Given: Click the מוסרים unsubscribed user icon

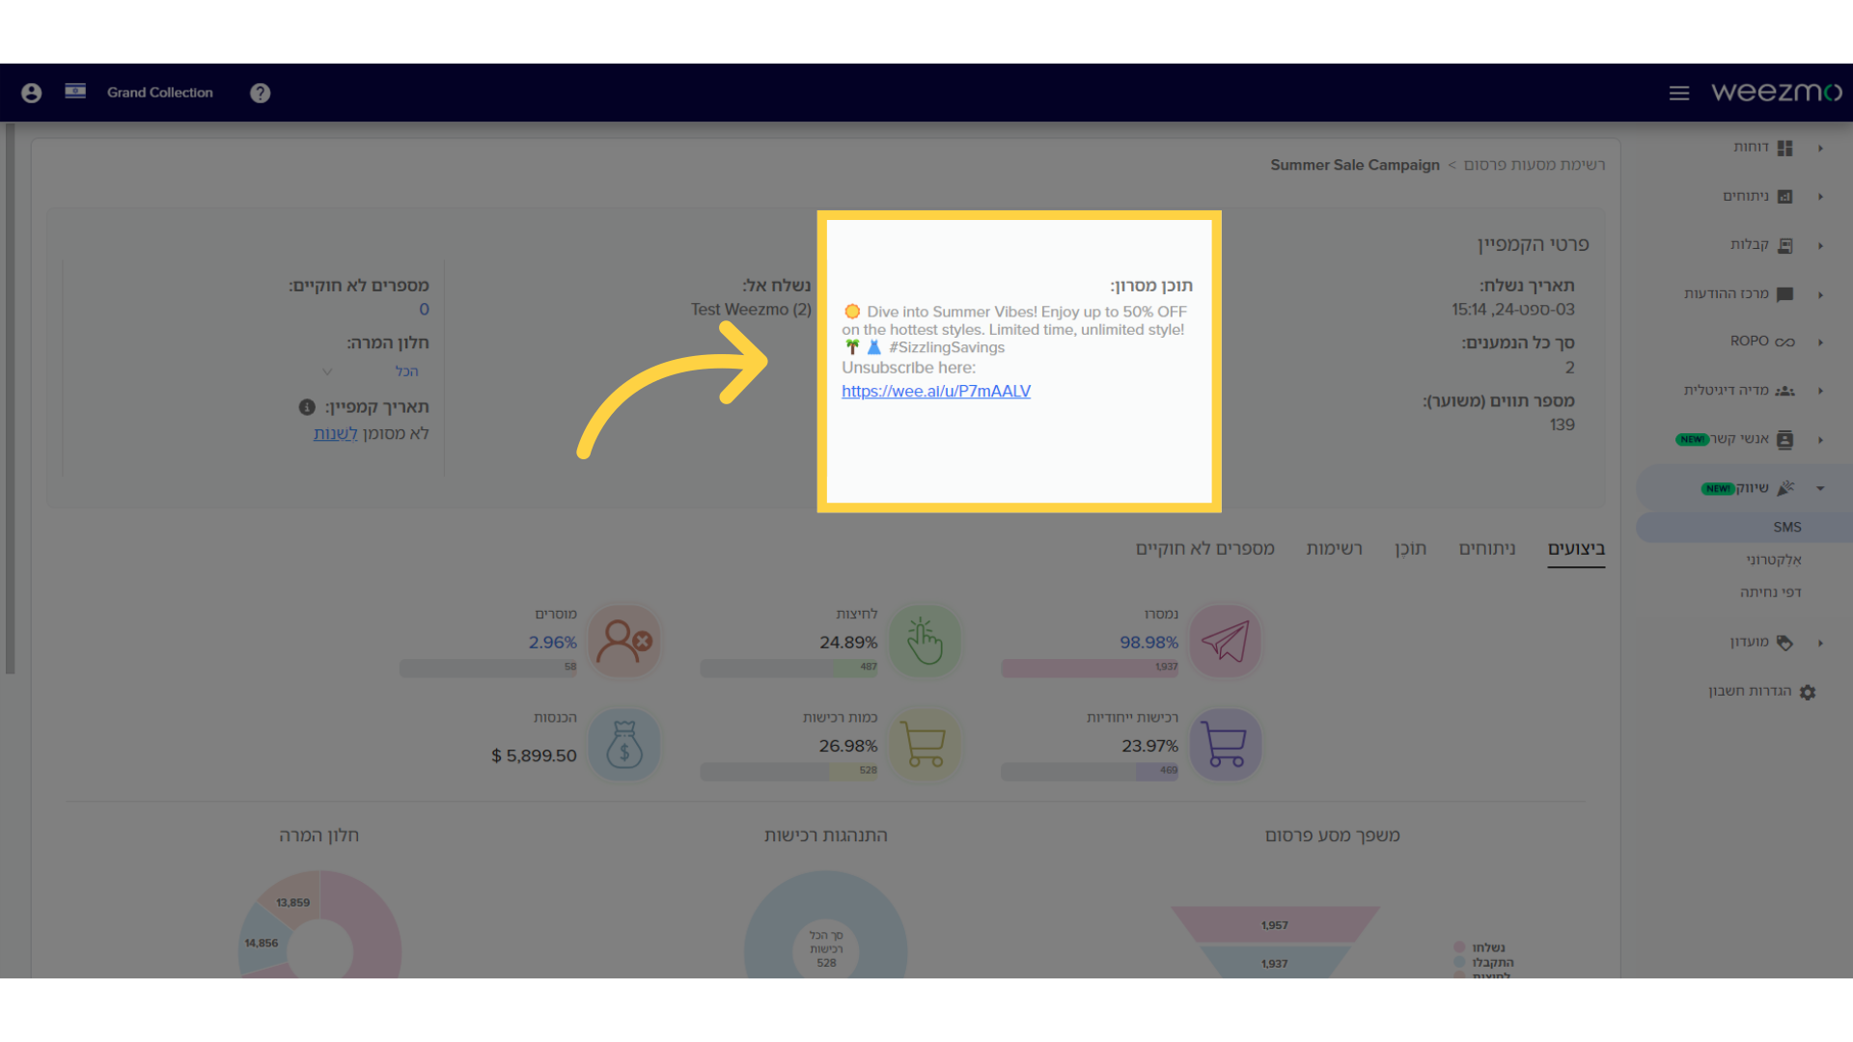Looking at the screenshot, I should click(x=624, y=642).
